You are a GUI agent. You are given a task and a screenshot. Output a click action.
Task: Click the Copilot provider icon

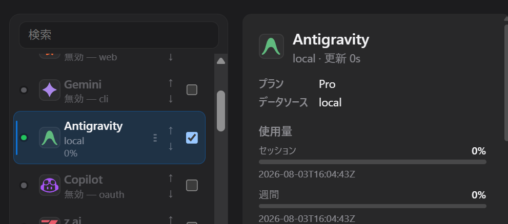pos(50,185)
